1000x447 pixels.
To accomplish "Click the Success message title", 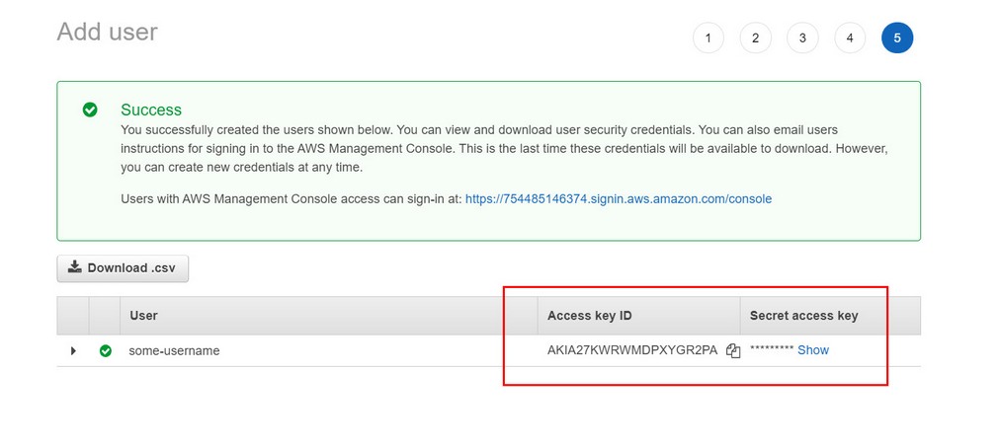I will (151, 110).
